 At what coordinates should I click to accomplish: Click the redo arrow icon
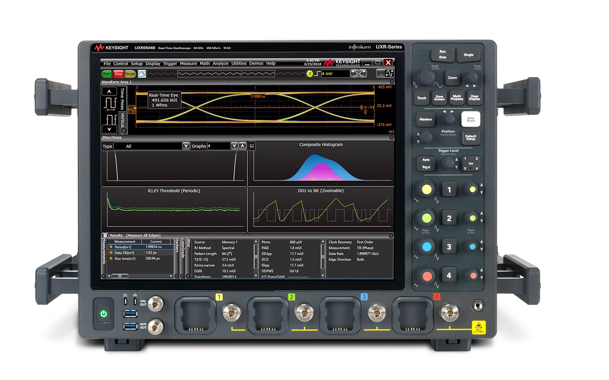(362, 74)
